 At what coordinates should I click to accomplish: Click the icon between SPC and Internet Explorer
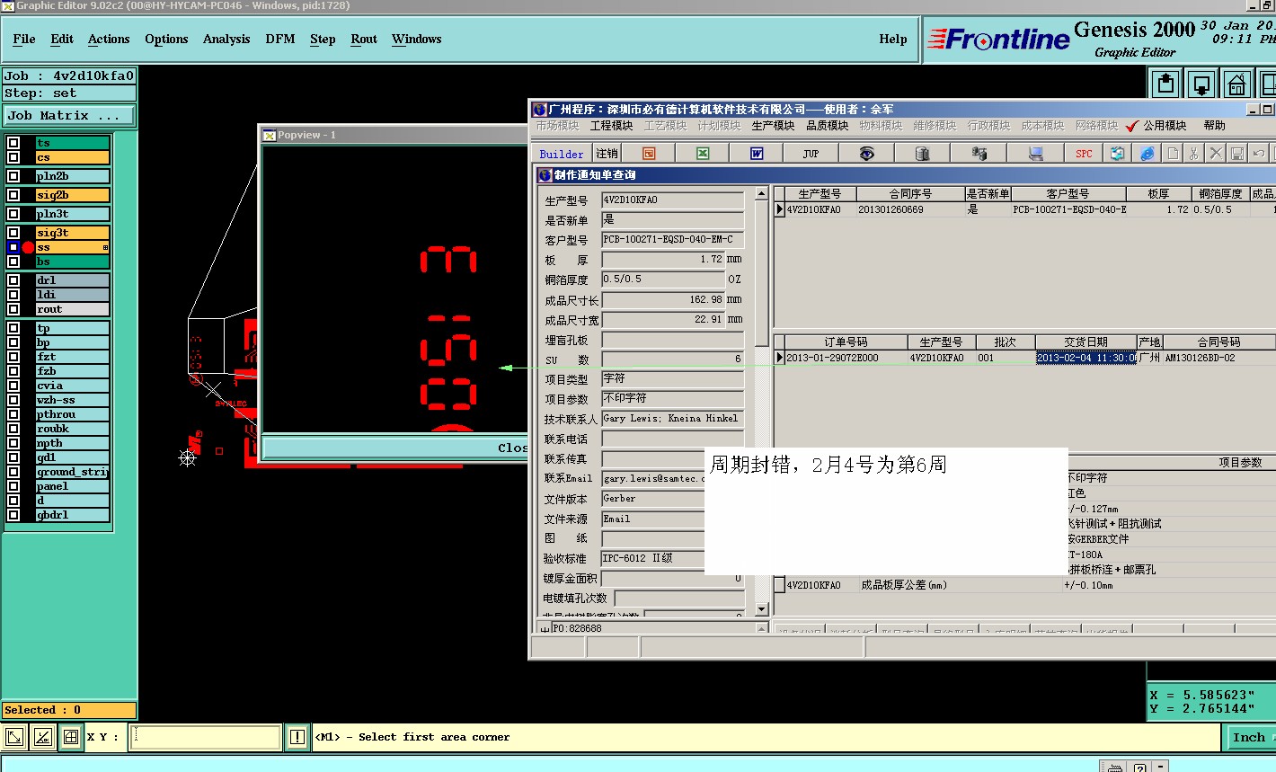pyautogui.click(x=1117, y=154)
